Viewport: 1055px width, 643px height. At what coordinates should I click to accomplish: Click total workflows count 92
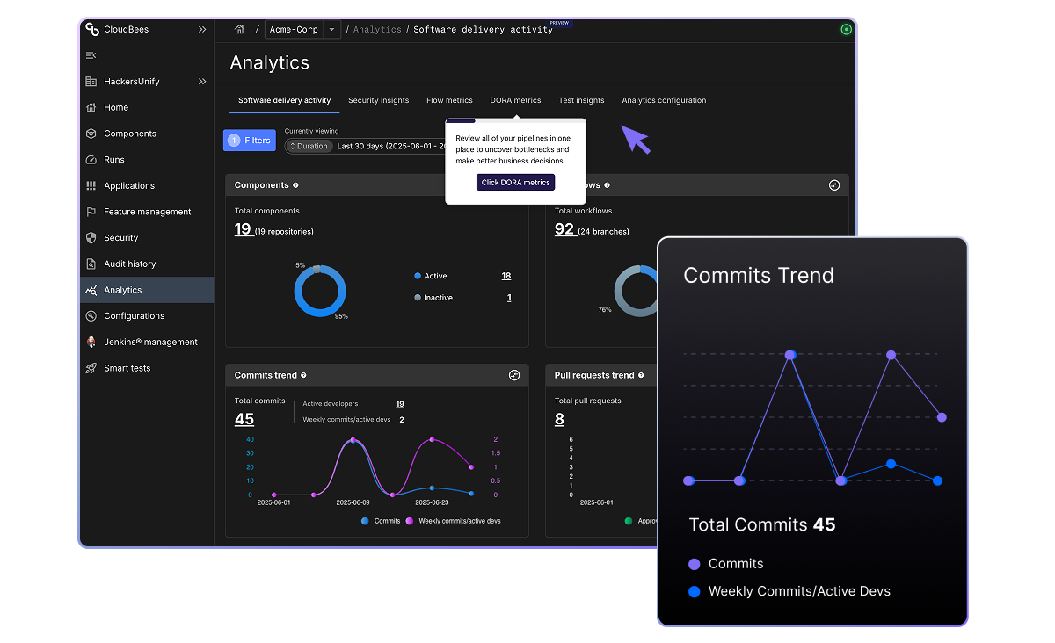(x=564, y=229)
